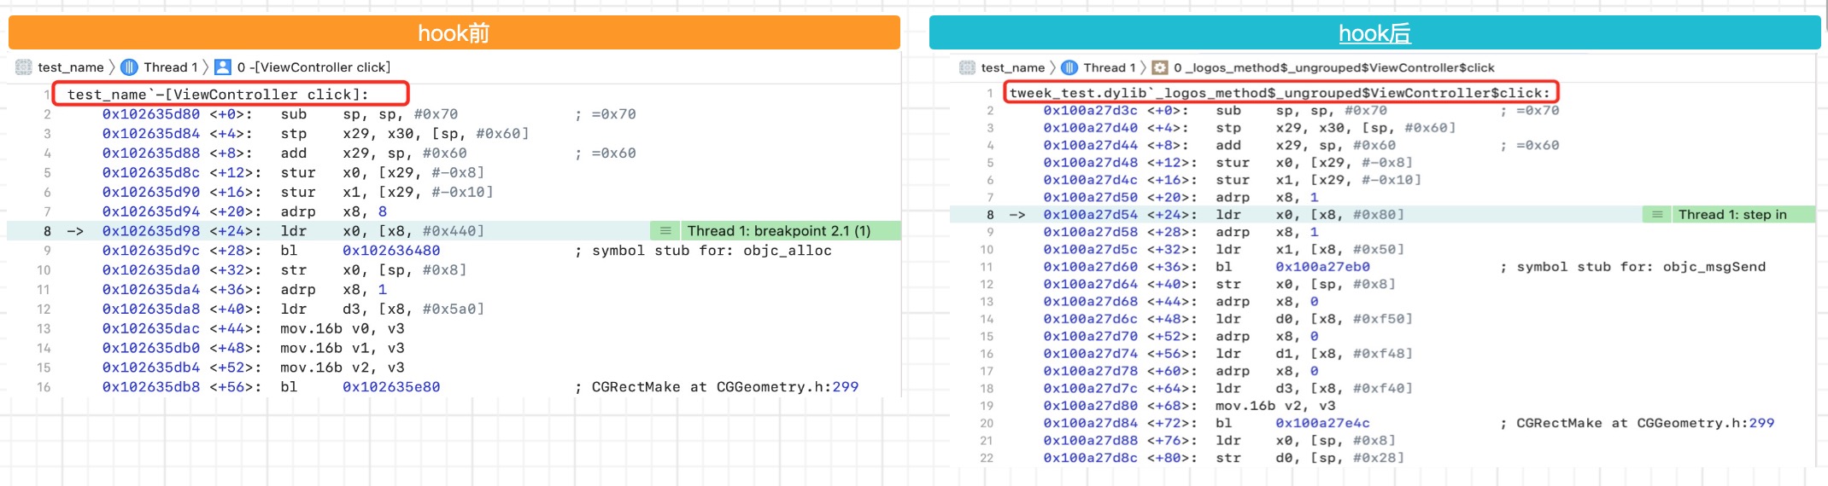This screenshot has height=486, width=1828.
Task: Click the gear icon before _logos_method$ breadcrumb
Action: tap(1160, 67)
